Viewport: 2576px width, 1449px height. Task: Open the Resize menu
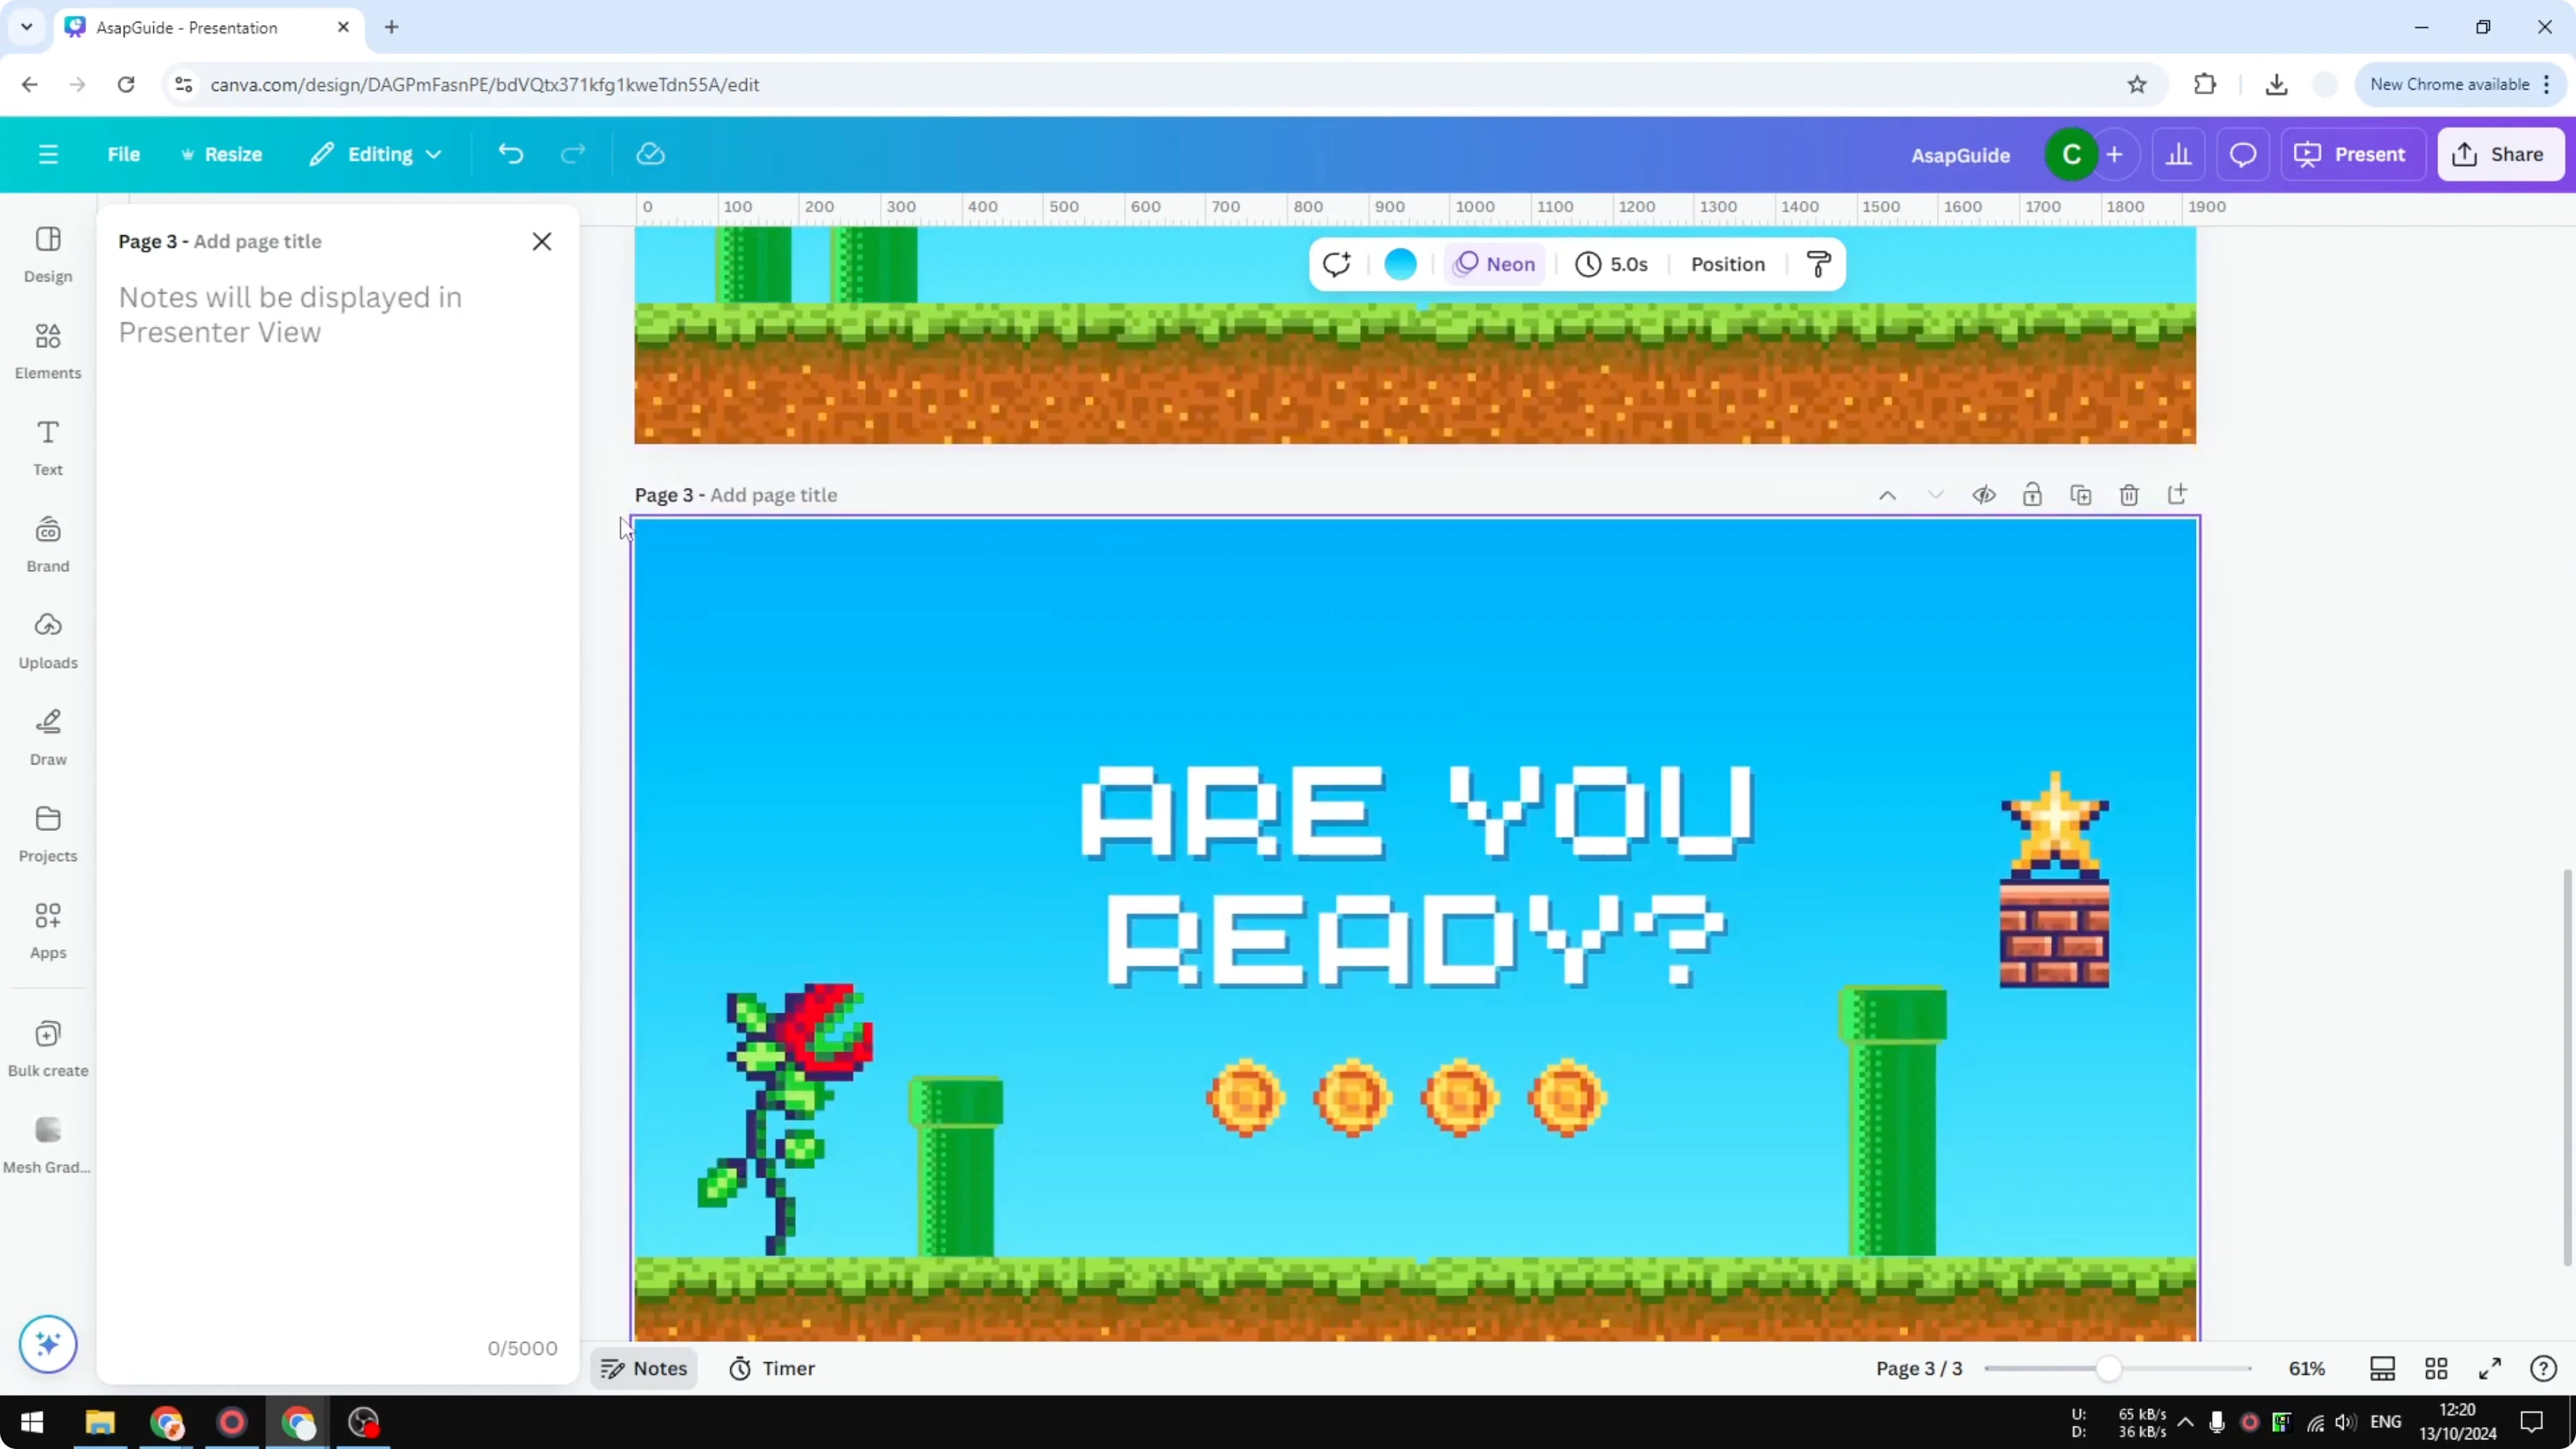tap(221, 154)
